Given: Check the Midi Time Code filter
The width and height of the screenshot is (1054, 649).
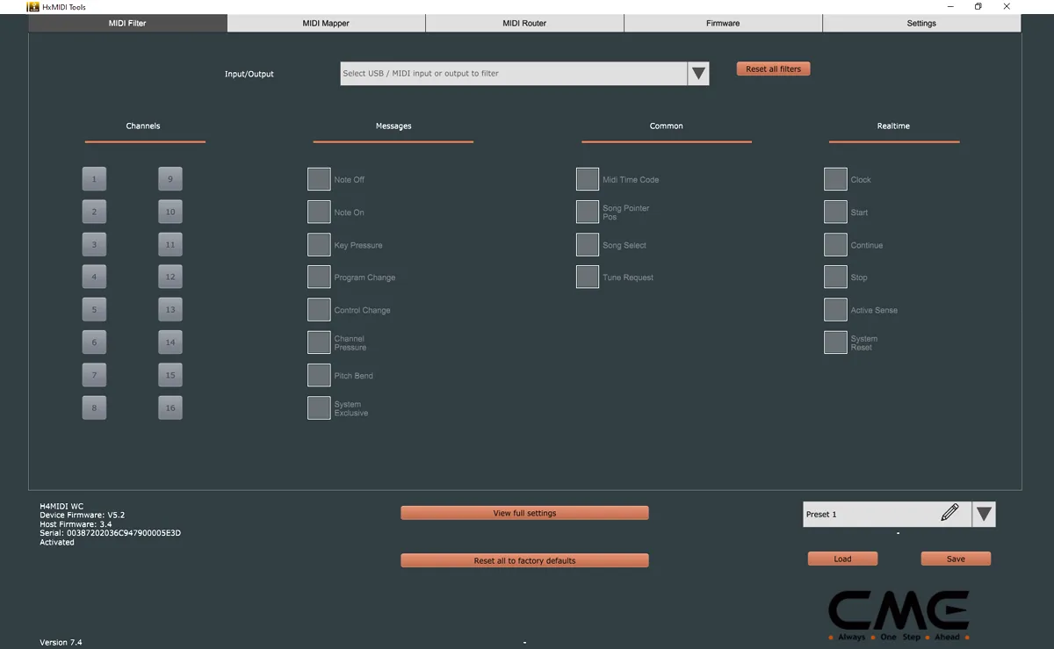Looking at the screenshot, I should [587, 178].
